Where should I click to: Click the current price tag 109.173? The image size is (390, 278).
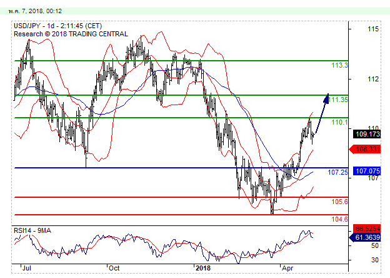point(367,134)
